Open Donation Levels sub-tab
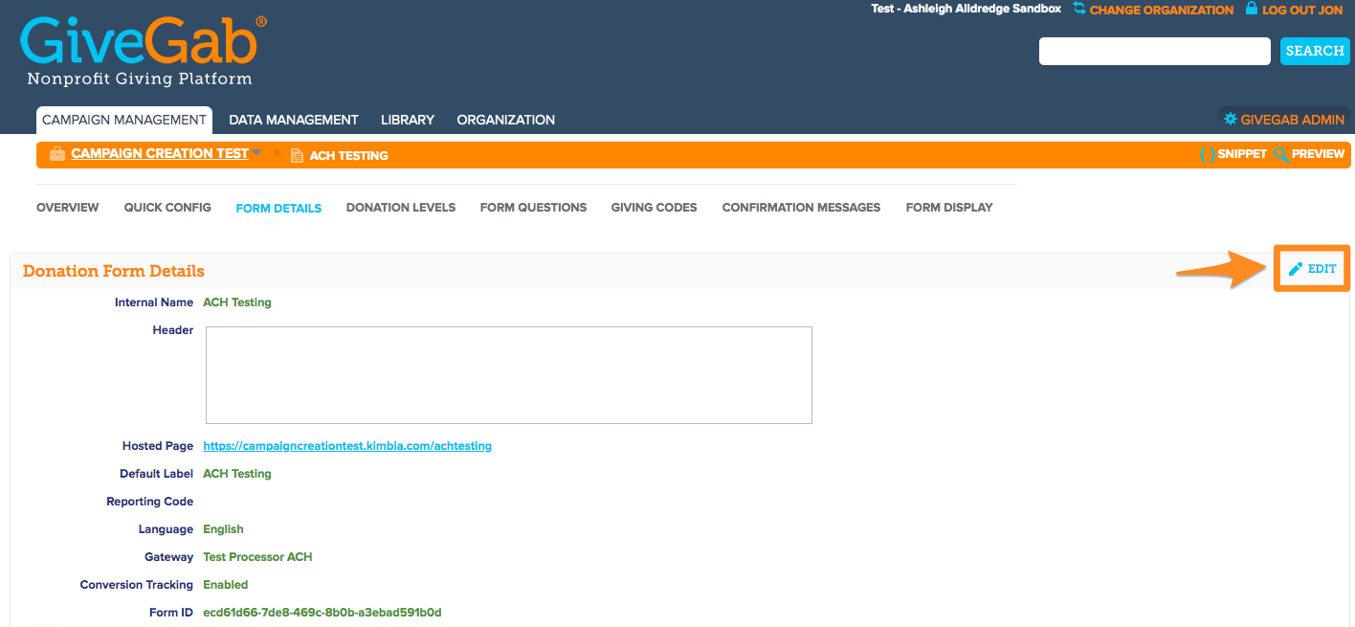 pos(401,207)
